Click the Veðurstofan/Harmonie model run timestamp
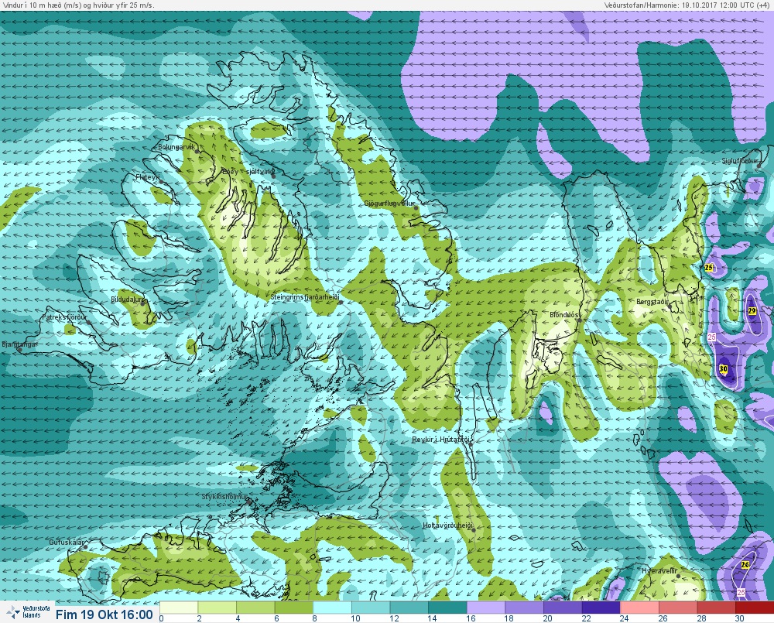 click(x=688, y=5)
